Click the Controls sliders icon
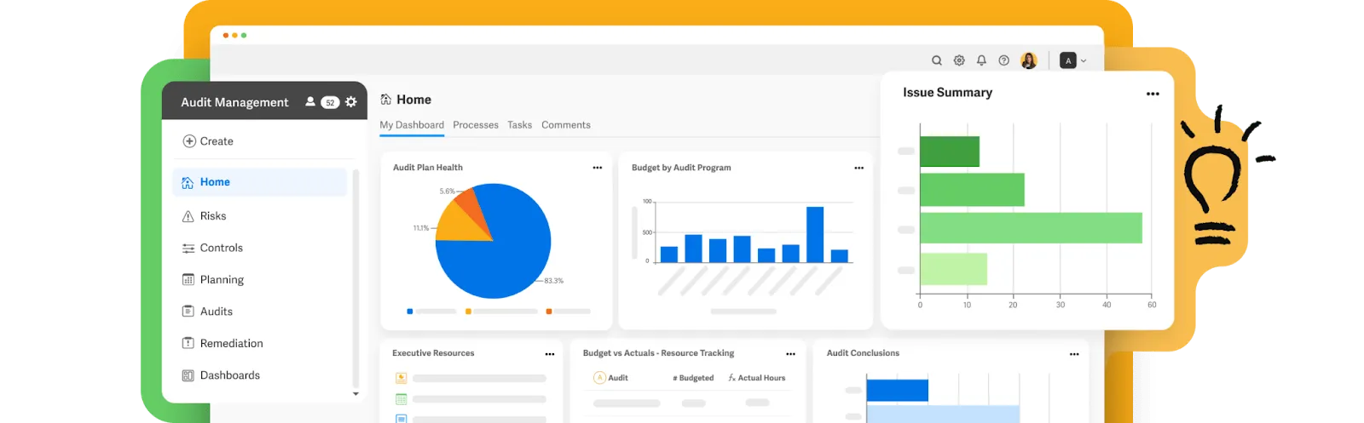The width and height of the screenshot is (1364, 423). [188, 249]
